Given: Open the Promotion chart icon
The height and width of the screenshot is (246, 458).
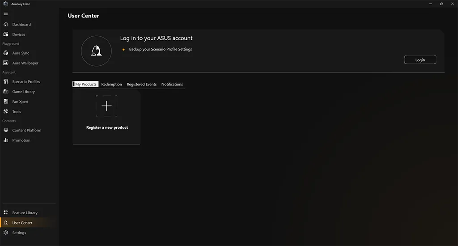Looking at the screenshot, I should pyautogui.click(x=6, y=140).
